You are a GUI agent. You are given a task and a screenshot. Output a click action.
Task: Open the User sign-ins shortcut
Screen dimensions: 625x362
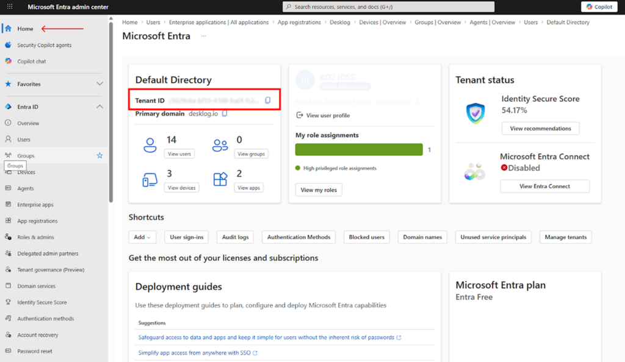187,237
